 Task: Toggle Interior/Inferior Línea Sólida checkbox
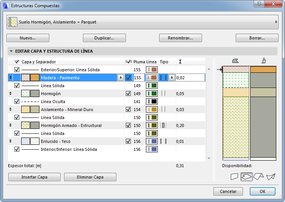coord(17,149)
